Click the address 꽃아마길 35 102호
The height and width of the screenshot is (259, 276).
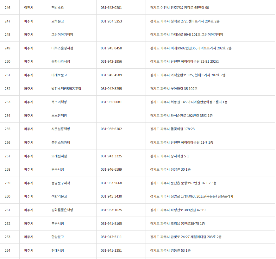pos(174,89)
